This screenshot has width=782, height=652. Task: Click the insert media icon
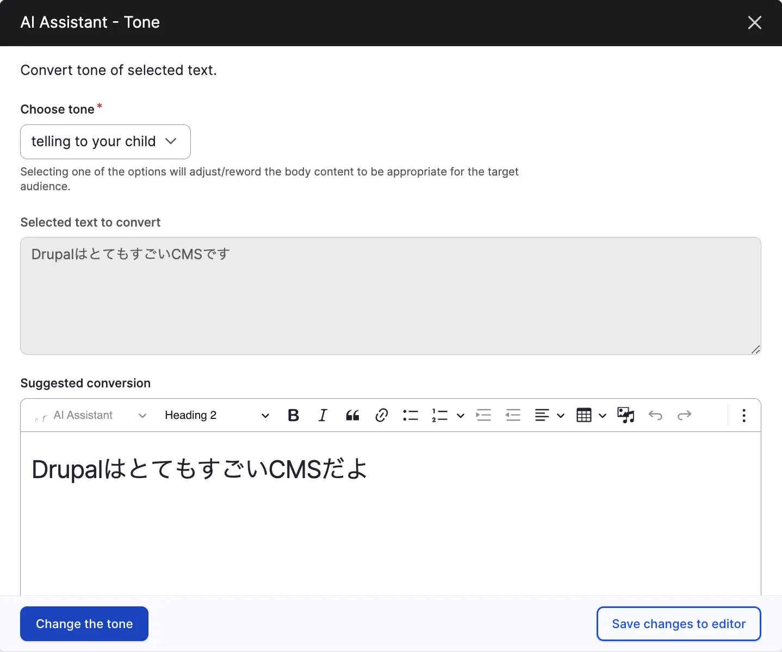[x=626, y=416]
